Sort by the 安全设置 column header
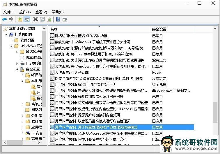 (x=172, y=29)
